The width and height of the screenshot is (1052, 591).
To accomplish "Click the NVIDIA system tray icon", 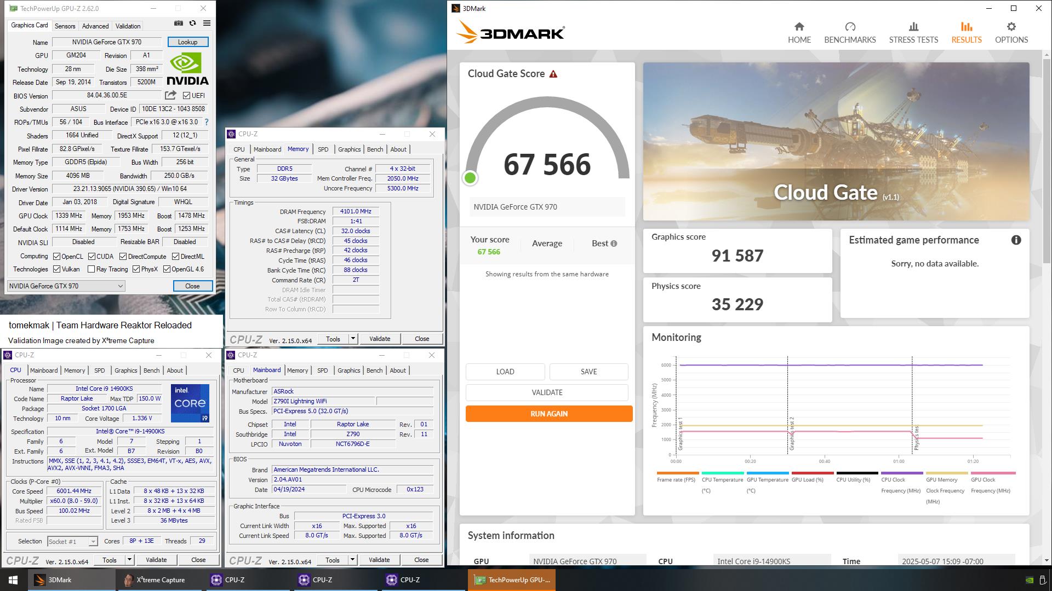I will (1030, 580).
